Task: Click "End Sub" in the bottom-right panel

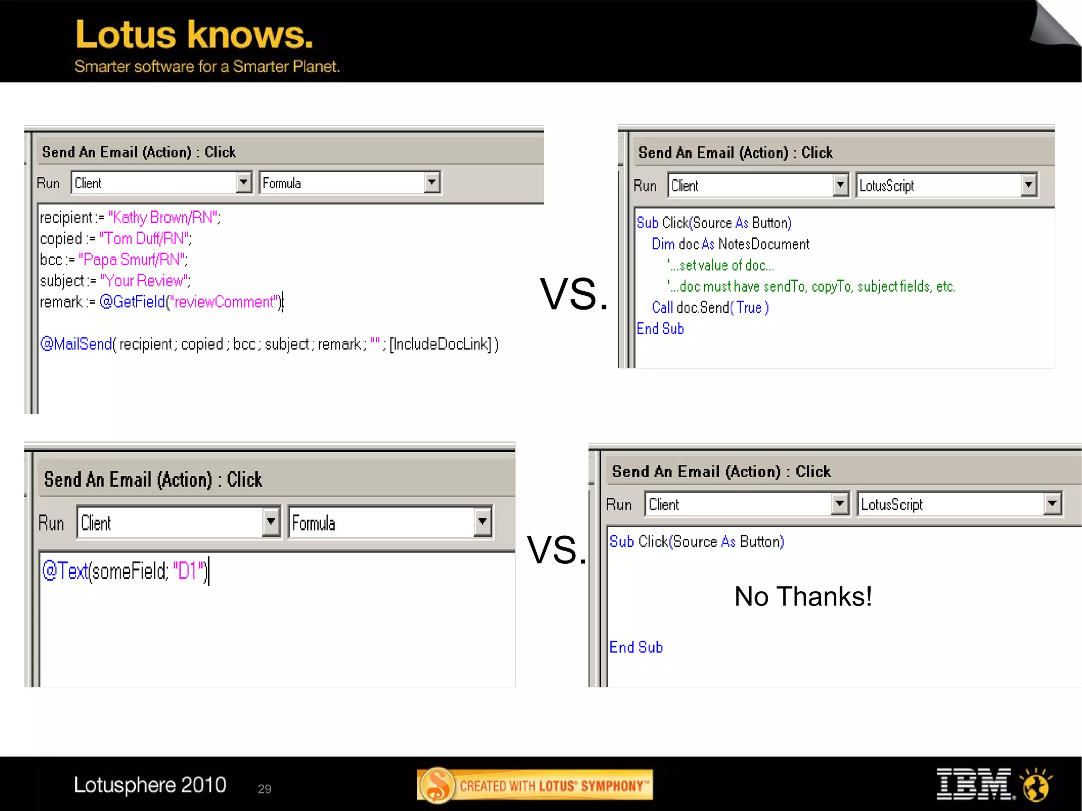Action: coord(636,647)
